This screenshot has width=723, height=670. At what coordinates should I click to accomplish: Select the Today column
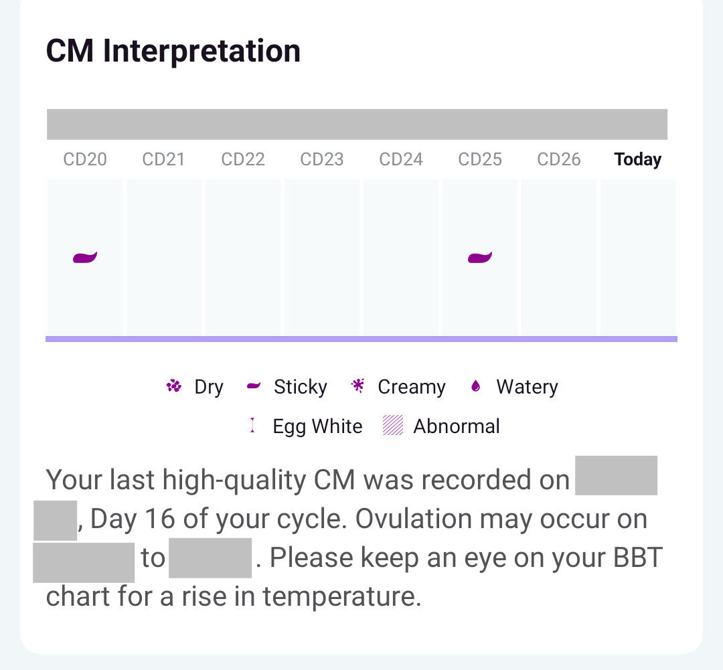click(638, 257)
